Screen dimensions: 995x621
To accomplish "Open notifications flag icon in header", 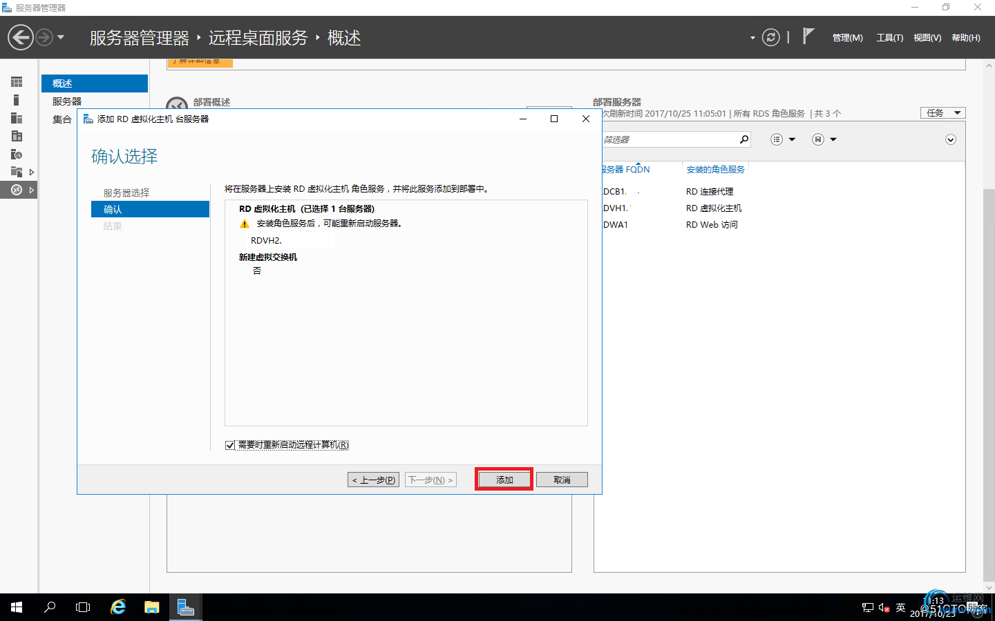I will pos(808,36).
